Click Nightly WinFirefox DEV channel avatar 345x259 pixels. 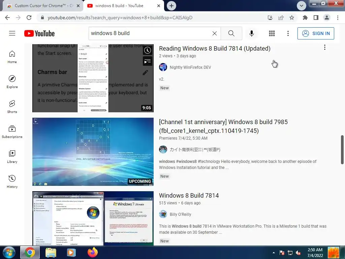click(163, 67)
